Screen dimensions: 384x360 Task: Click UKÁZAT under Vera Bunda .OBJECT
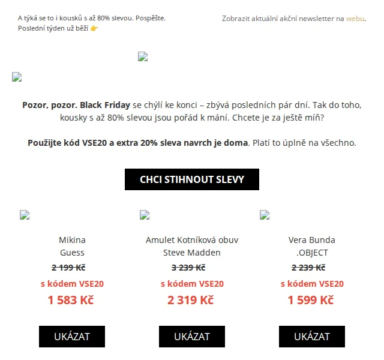click(312, 337)
